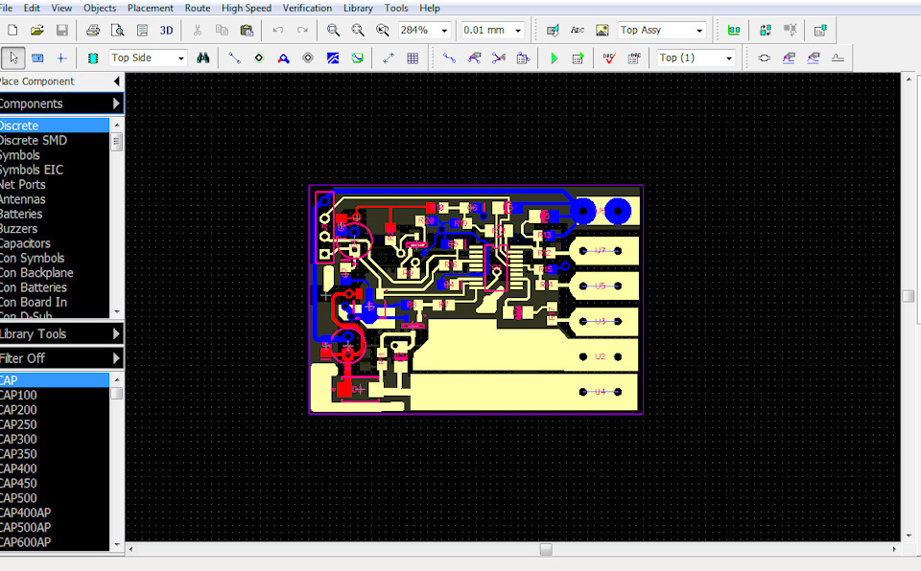Click the ABC place text icon
921x571 pixels.
pos(578,30)
